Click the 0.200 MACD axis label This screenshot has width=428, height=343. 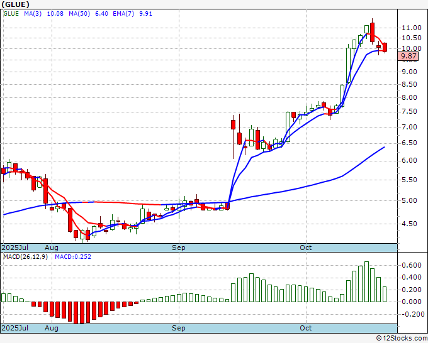[x=412, y=290]
